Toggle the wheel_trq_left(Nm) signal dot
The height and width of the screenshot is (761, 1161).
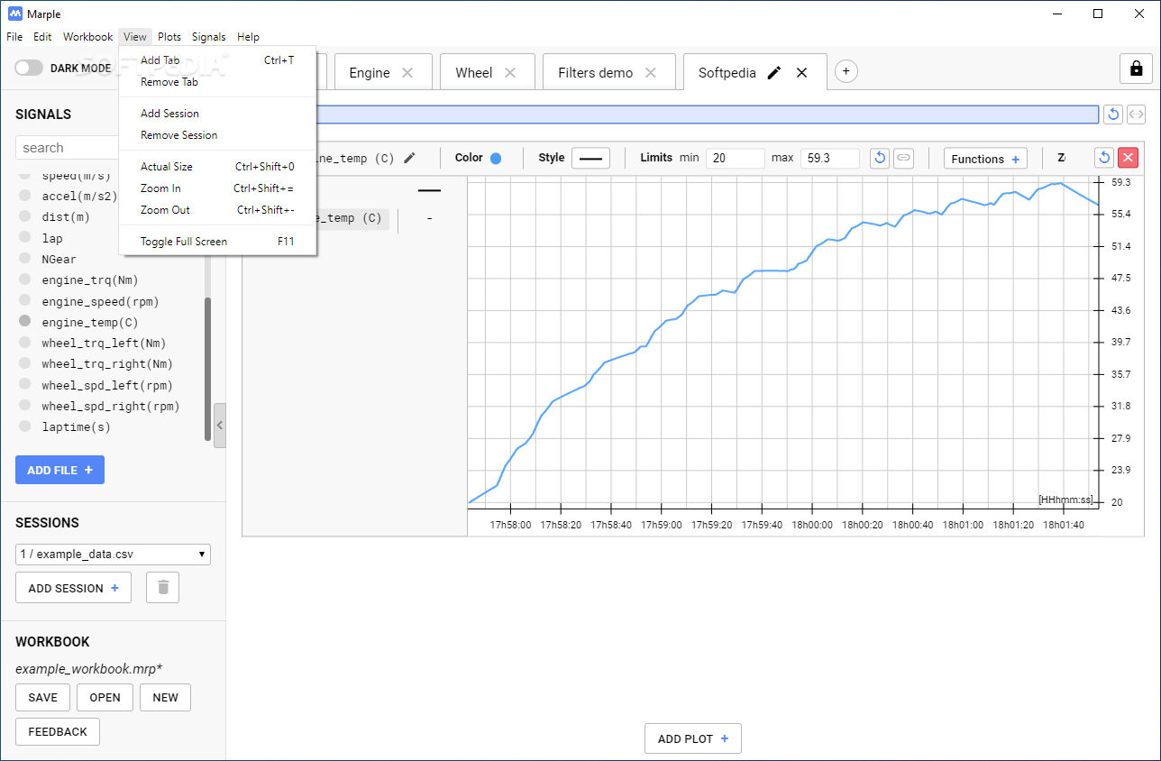coord(24,343)
